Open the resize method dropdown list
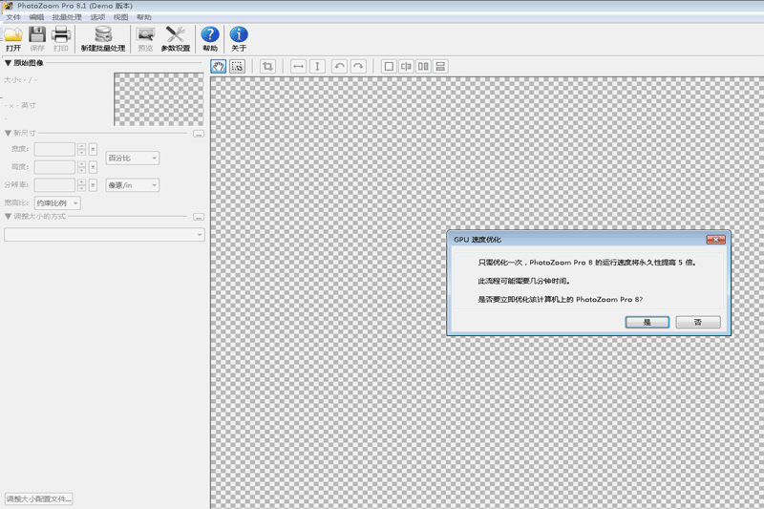 pyautogui.click(x=104, y=235)
